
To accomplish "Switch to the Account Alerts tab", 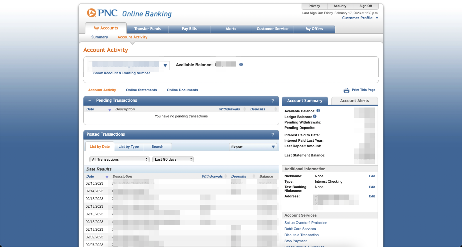I will tap(355, 100).
